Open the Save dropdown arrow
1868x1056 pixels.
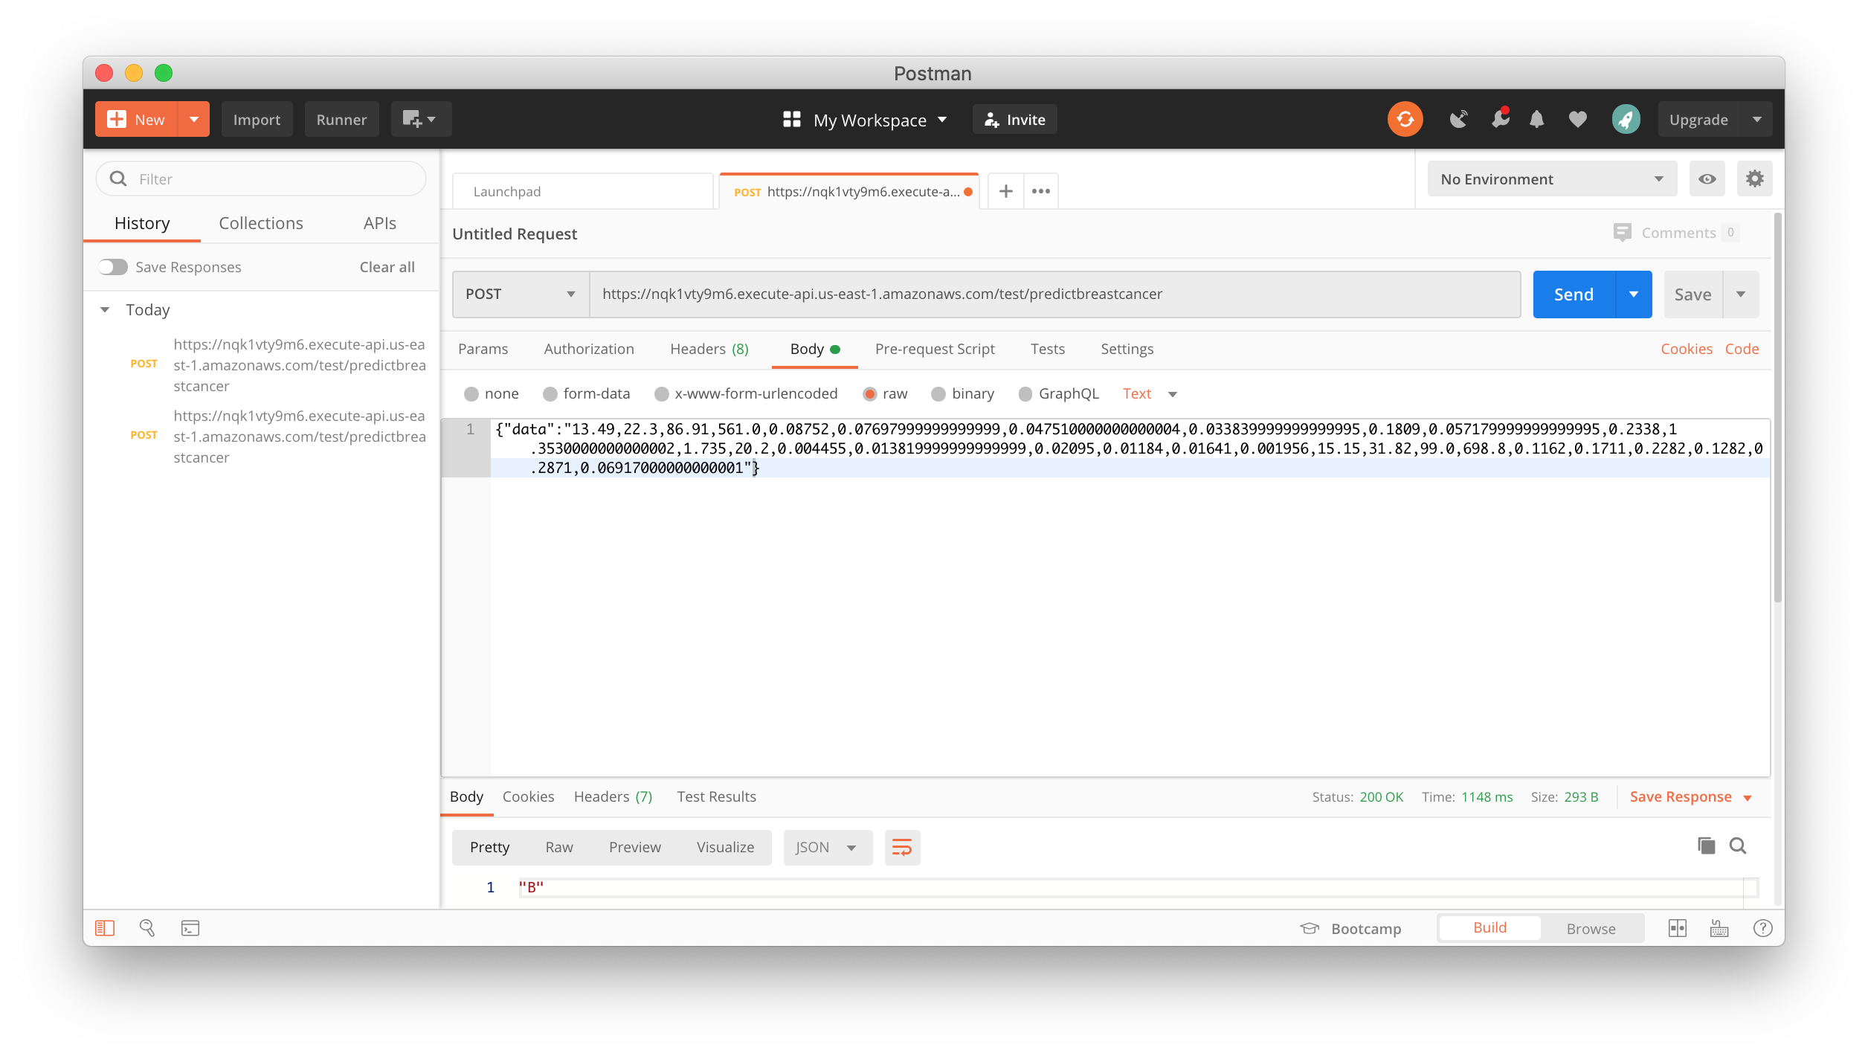(x=1741, y=294)
